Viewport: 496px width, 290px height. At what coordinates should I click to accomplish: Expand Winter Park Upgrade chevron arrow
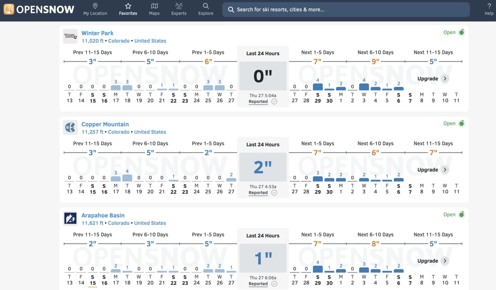[445, 79]
